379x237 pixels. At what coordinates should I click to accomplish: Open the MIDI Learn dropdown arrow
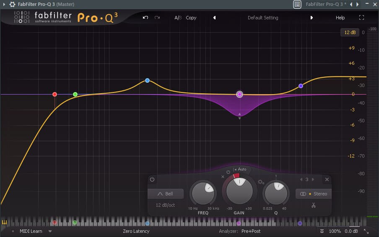(50, 231)
